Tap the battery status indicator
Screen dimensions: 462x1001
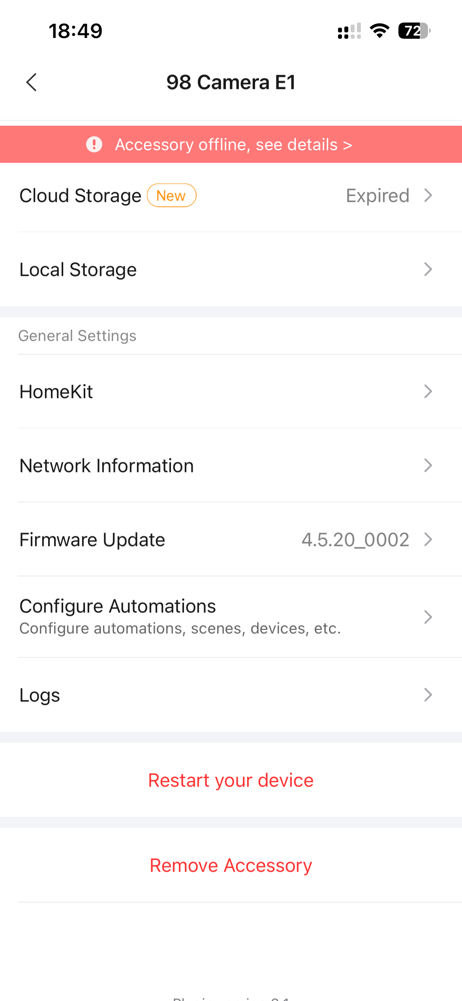click(414, 31)
